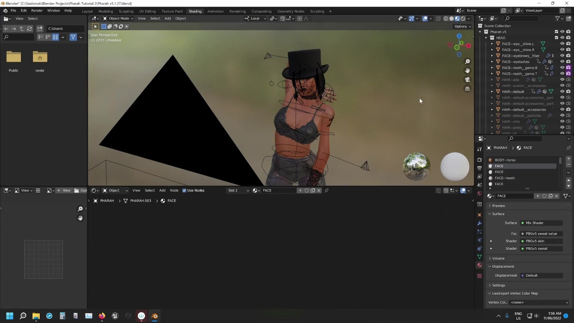
Task: Open the Local transform orientation dropdown
Action: click(255, 18)
